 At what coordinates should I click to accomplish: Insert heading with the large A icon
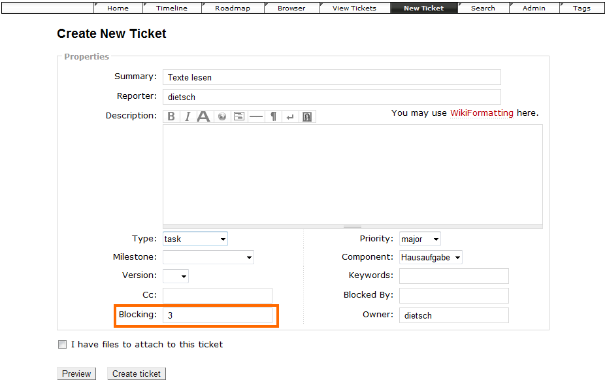(204, 116)
